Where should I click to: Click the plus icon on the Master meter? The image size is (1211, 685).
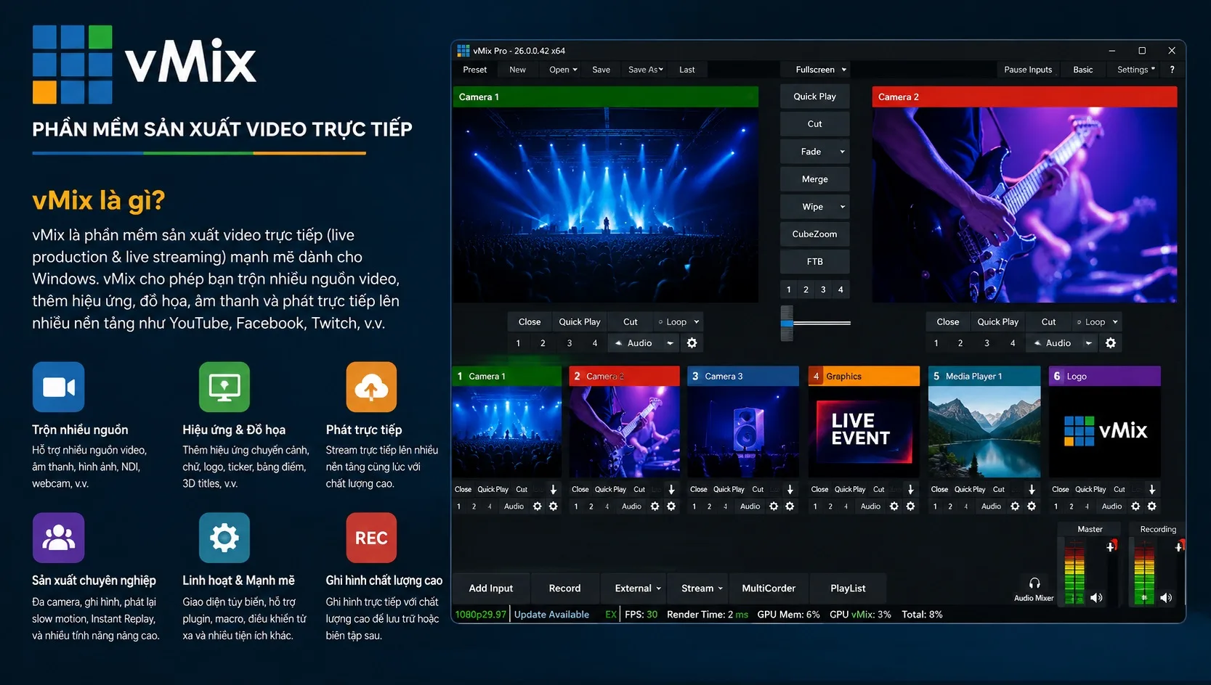1111,546
